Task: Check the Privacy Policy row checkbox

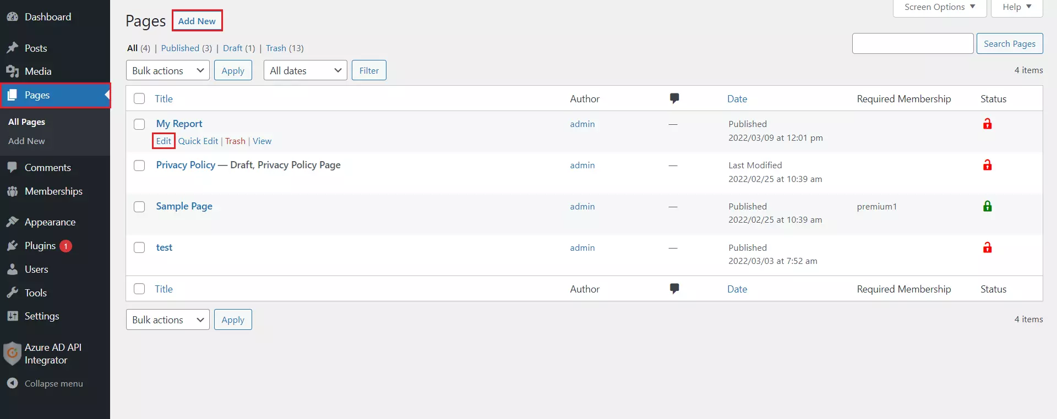Action: pos(139,166)
